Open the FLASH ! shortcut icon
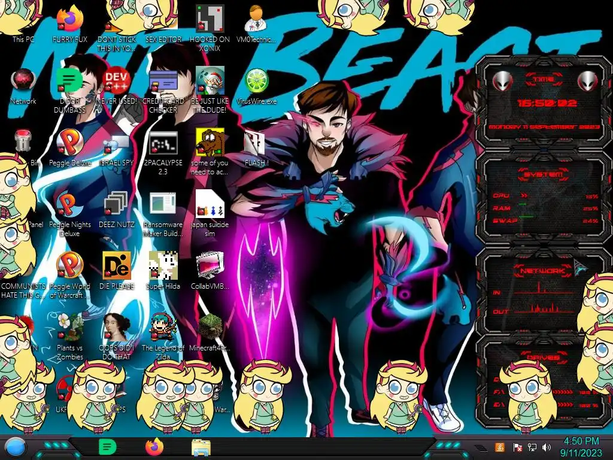613x460 pixels. (x=256, y=149)
